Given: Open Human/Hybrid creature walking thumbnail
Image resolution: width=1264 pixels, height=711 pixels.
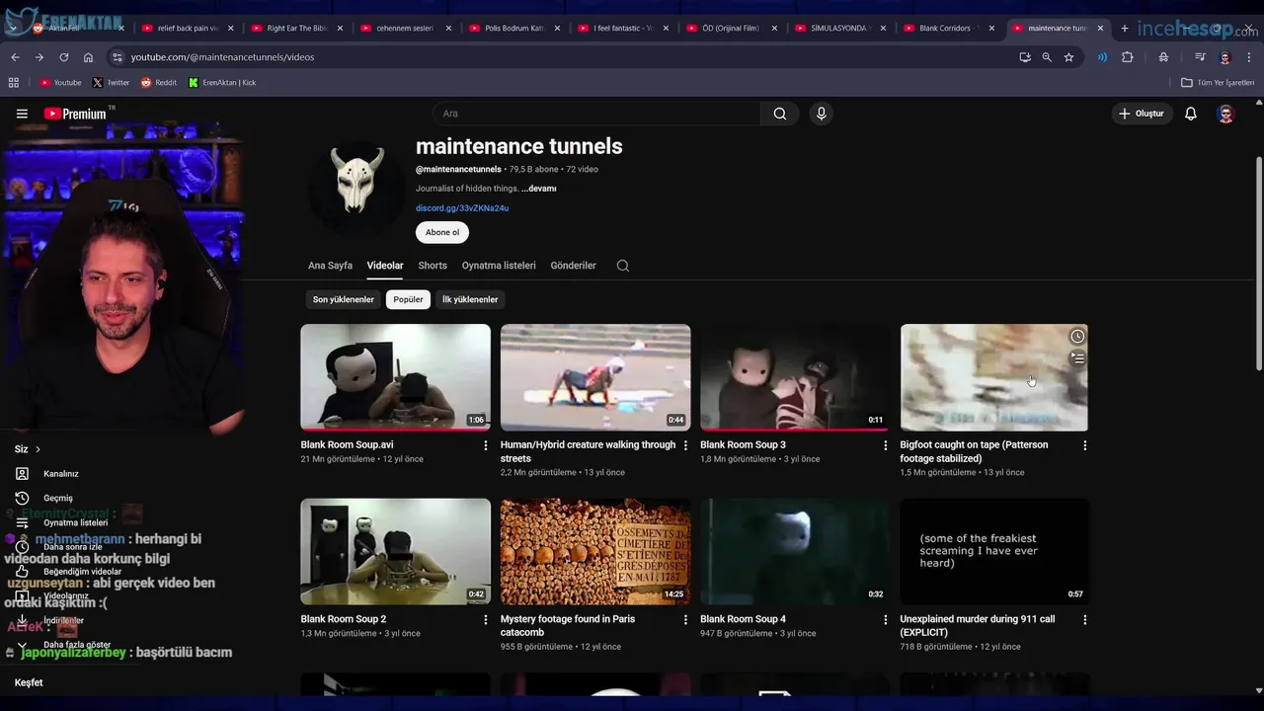Looking at the screenshot, I should (x=595, y=377).
